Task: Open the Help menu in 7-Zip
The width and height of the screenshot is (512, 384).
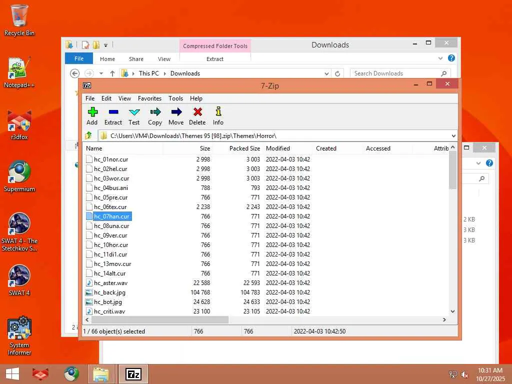Action: pyautogui.click(x=196, y=98)
